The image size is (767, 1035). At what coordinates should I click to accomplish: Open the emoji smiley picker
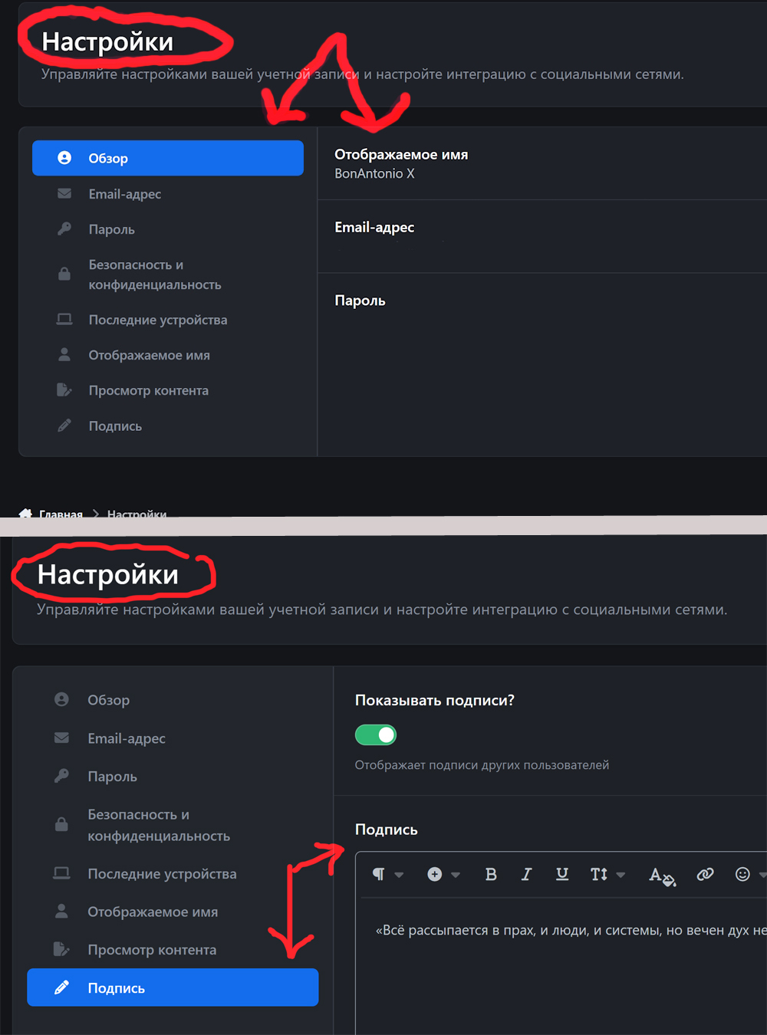click(742, 874)
